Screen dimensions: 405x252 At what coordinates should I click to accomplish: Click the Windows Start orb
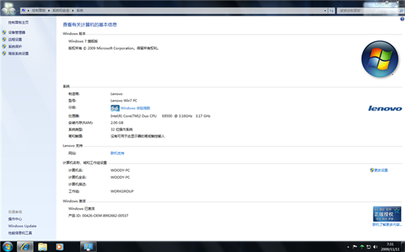click(8, 246)
